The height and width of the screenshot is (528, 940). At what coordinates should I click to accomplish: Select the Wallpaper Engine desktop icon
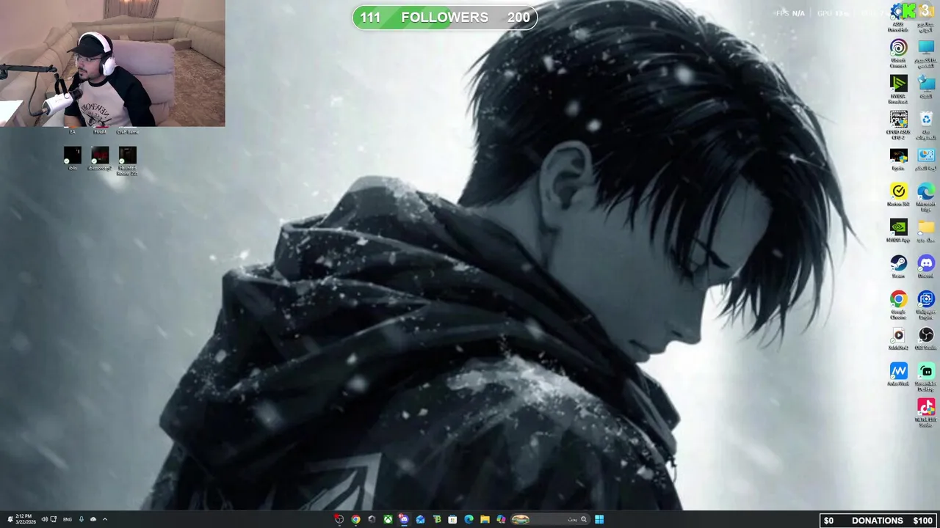click(x=925, y=305)
